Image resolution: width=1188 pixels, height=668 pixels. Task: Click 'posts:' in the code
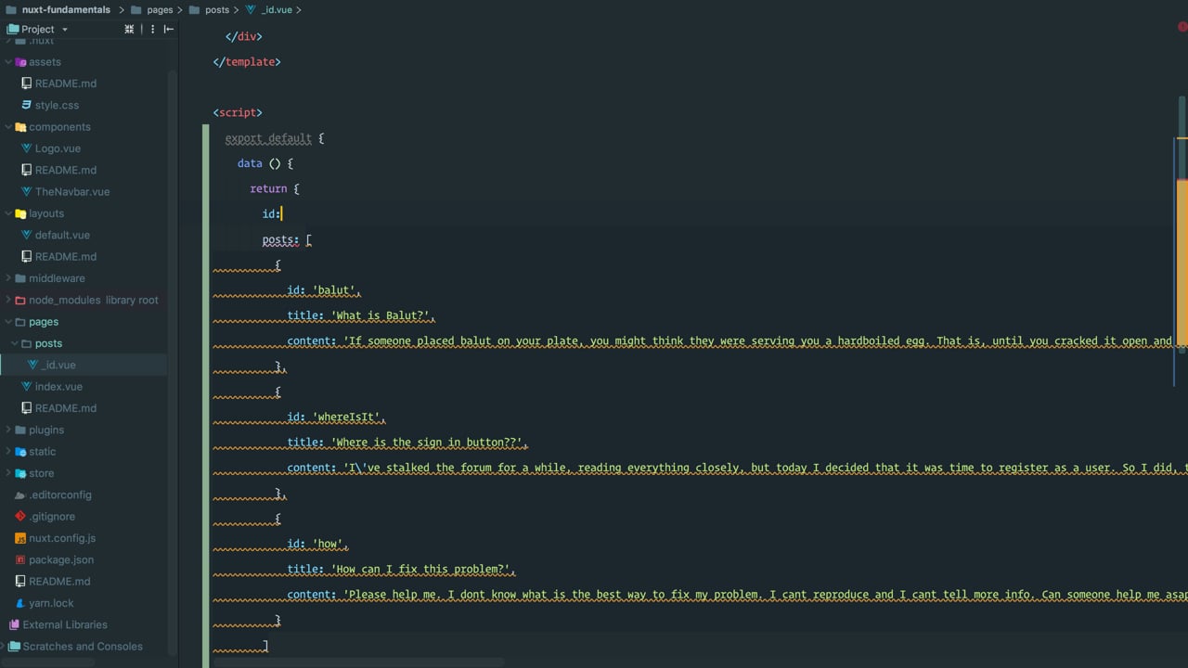(280, 240)
